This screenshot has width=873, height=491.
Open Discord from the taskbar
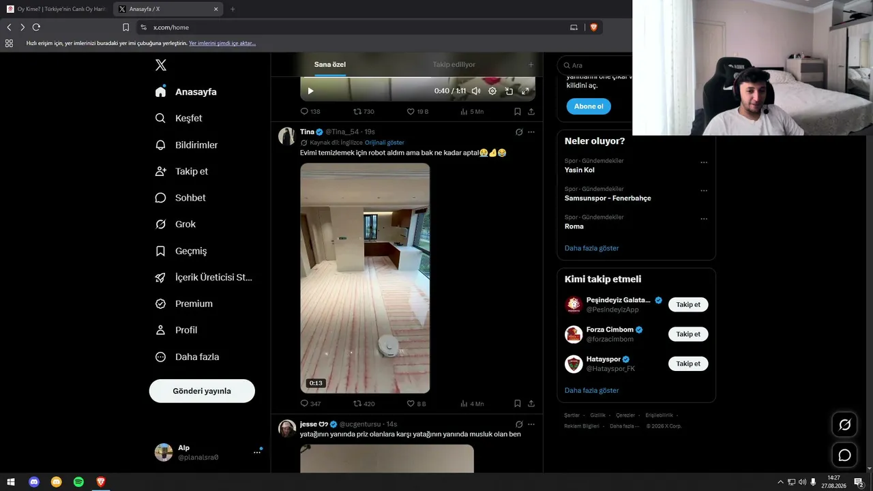[x=34, y=482]
